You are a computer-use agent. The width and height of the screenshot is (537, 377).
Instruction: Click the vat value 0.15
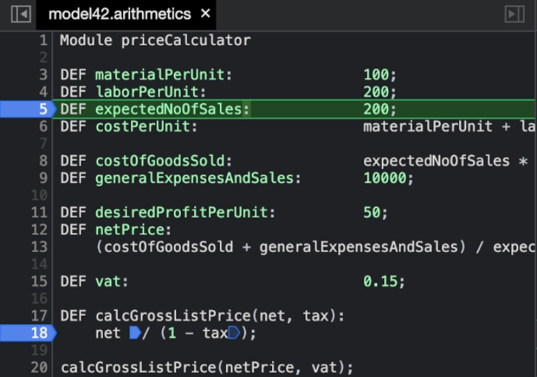pyautogui.click(x=380, y=282)
